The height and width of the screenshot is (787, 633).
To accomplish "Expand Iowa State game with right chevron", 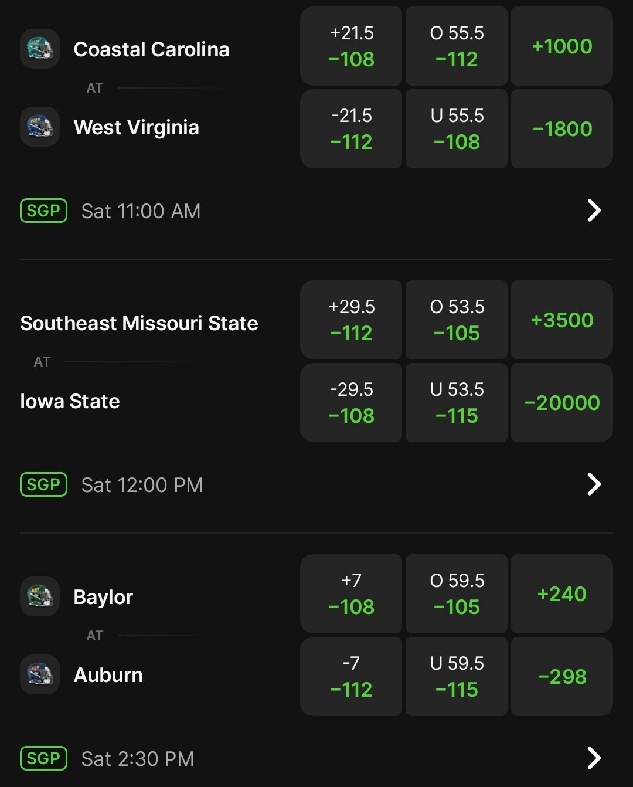I will [594, 484].
